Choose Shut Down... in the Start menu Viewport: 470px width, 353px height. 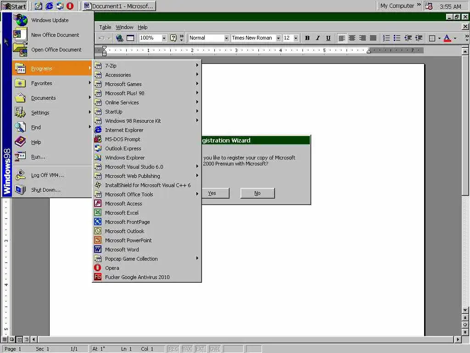(52, 190)
